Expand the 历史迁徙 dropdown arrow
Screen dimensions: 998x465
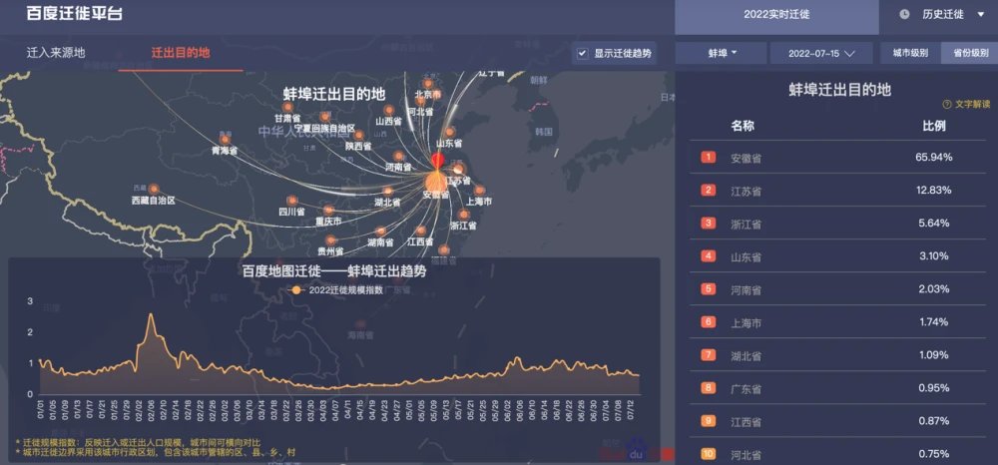980,15
